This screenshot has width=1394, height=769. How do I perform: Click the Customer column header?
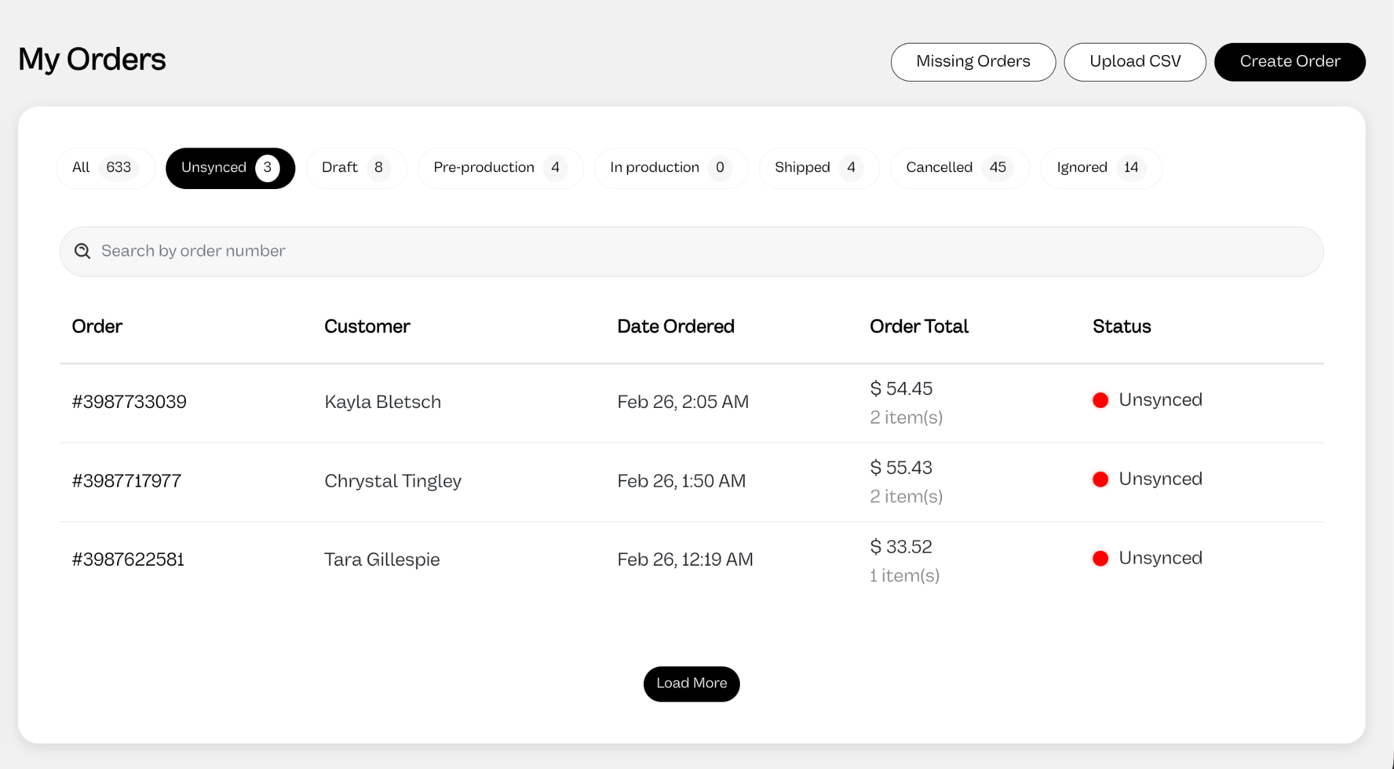click(367, 327)
